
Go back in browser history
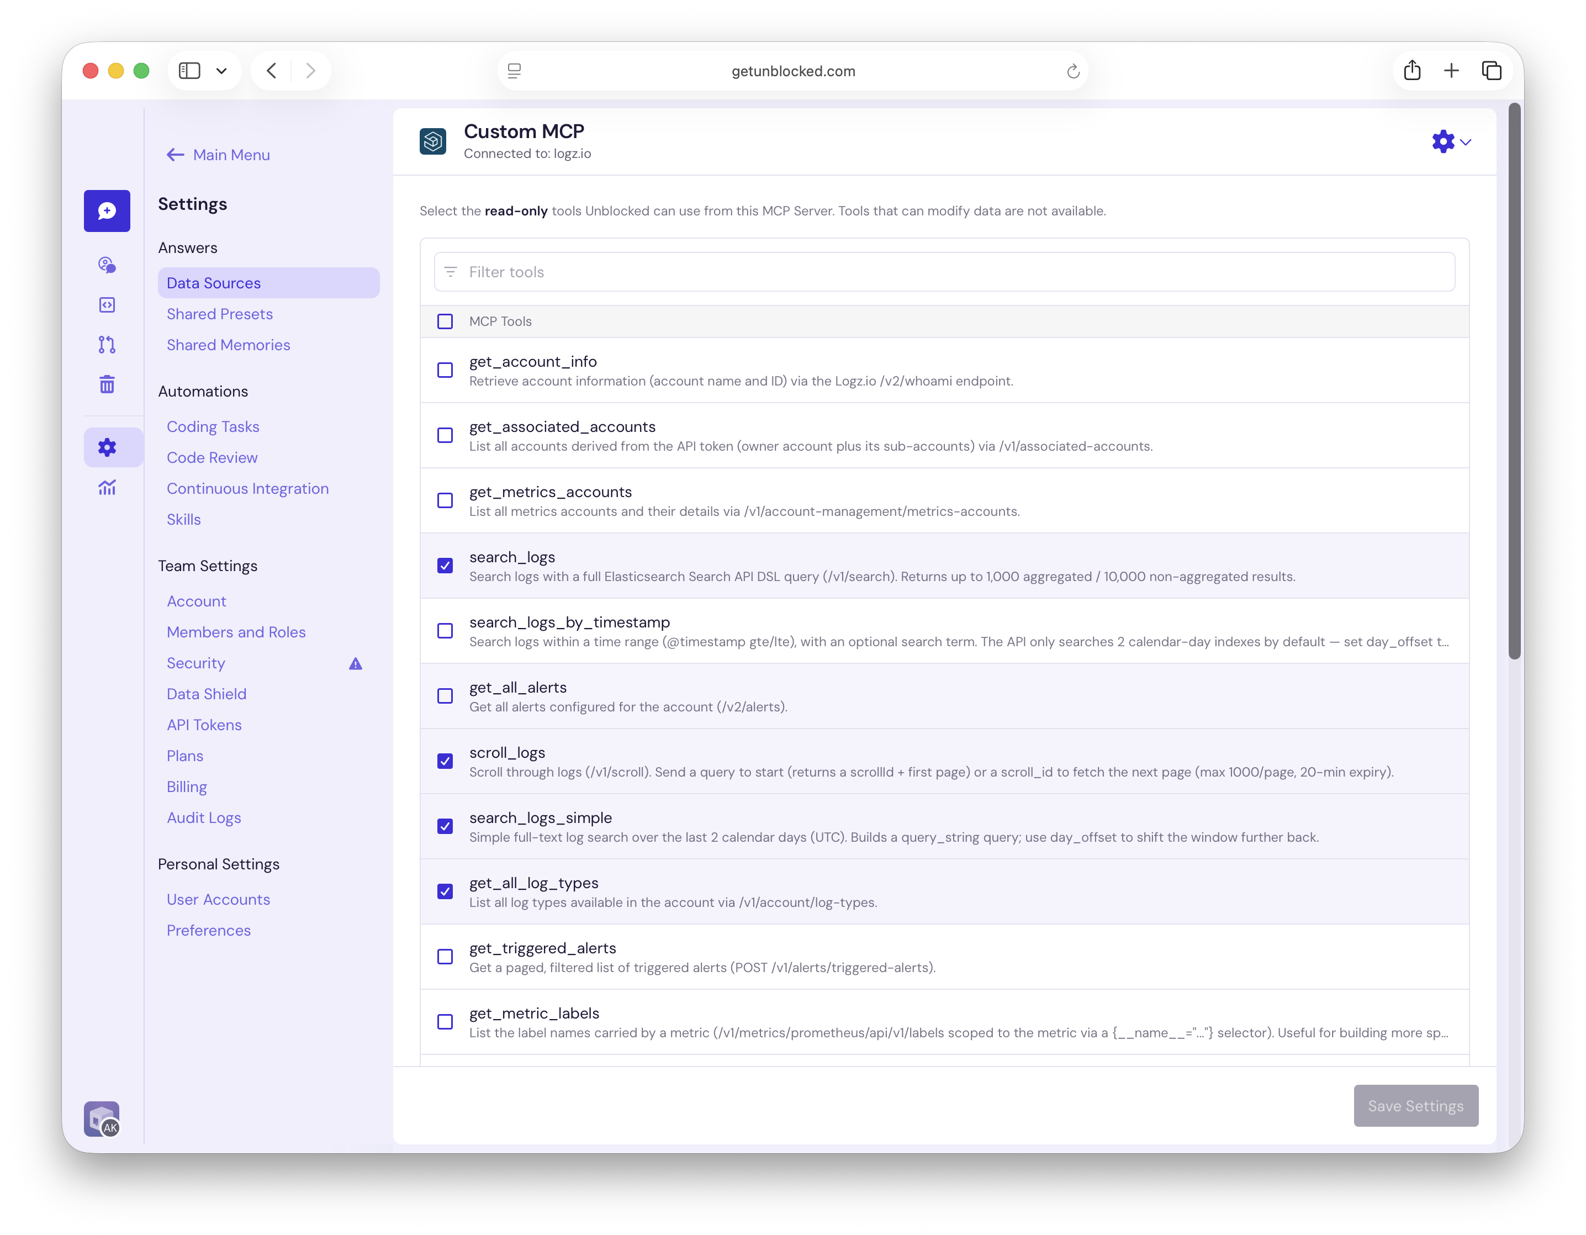click(272, 71)
